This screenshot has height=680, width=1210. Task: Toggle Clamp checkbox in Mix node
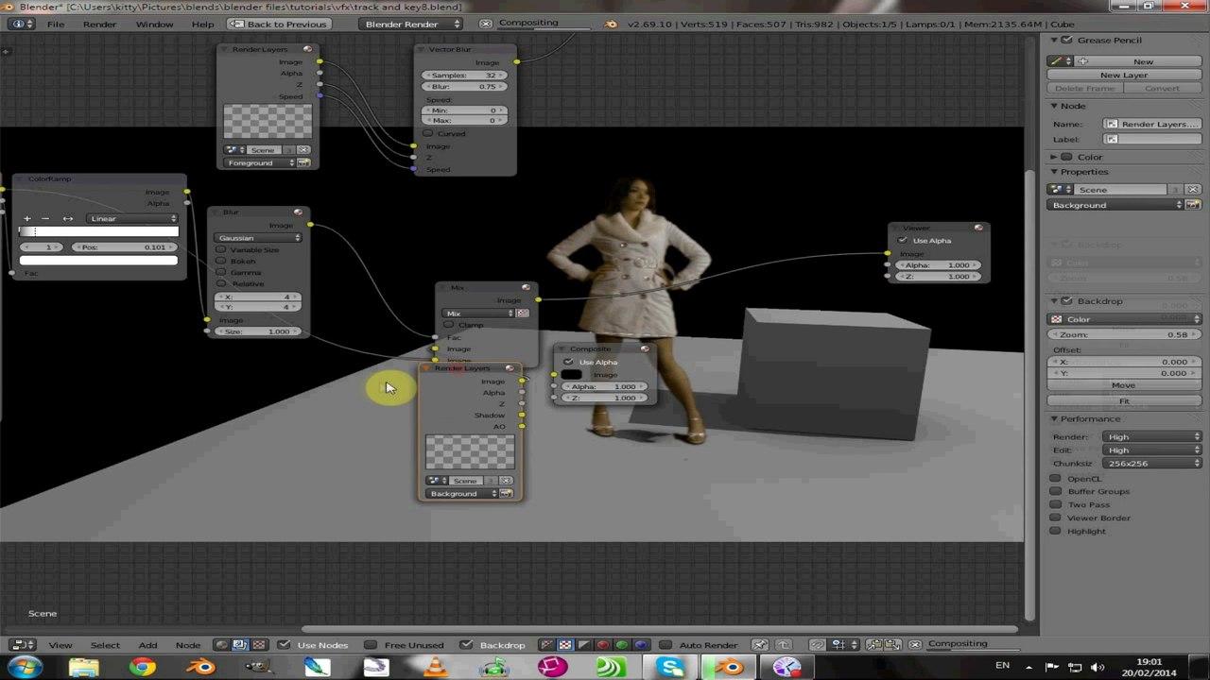[448, 325]
